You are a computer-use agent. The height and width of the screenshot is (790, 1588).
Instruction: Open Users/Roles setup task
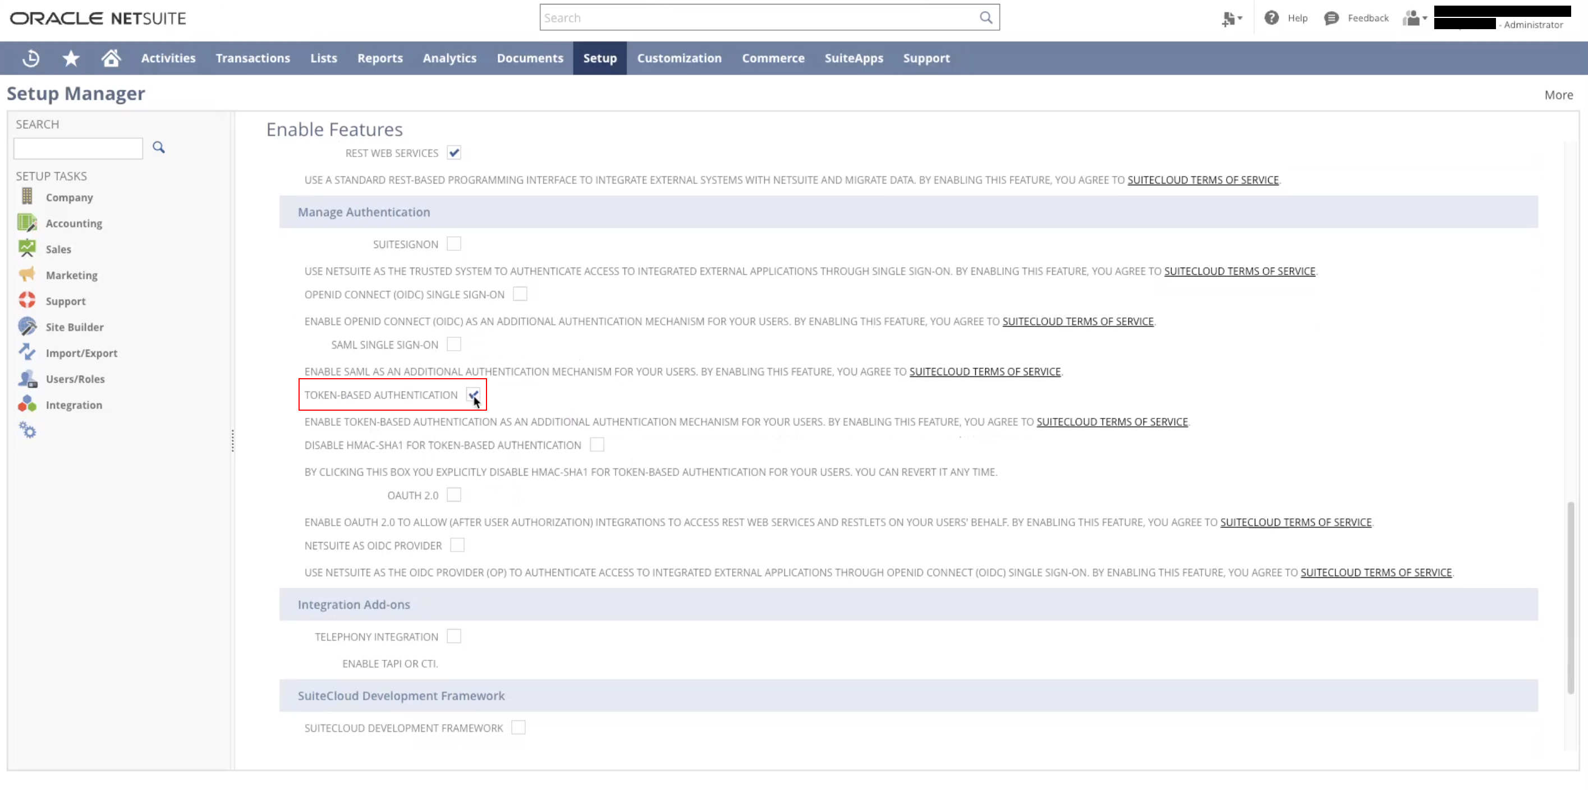[x=75, y=379]
